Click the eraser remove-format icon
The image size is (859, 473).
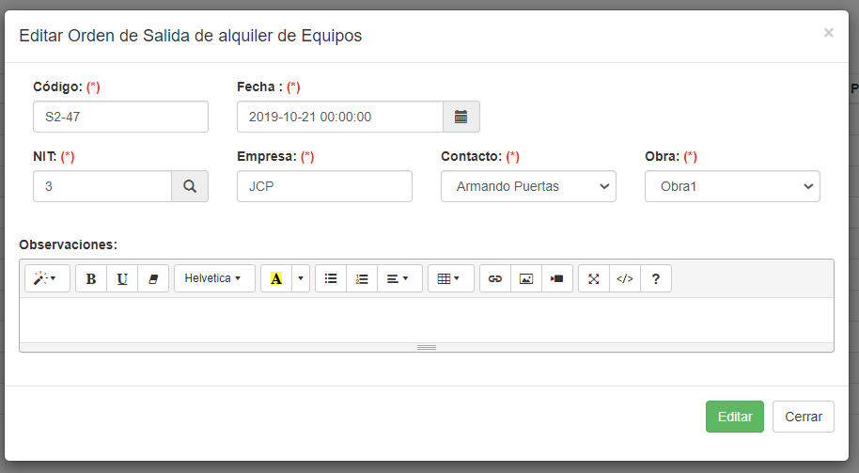click(x=153, y=278)
